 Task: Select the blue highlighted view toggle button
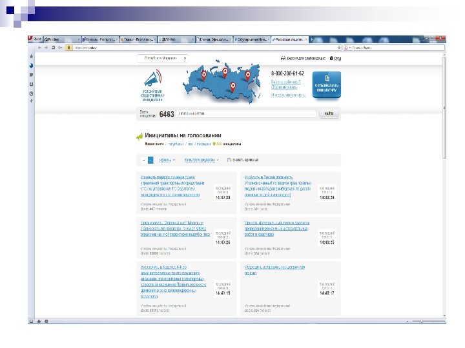pos(150,160)
